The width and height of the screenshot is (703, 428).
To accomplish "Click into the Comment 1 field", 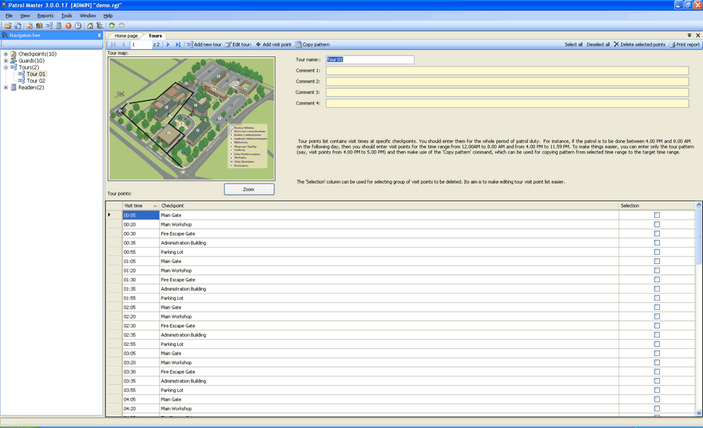I will coord(507,70).
